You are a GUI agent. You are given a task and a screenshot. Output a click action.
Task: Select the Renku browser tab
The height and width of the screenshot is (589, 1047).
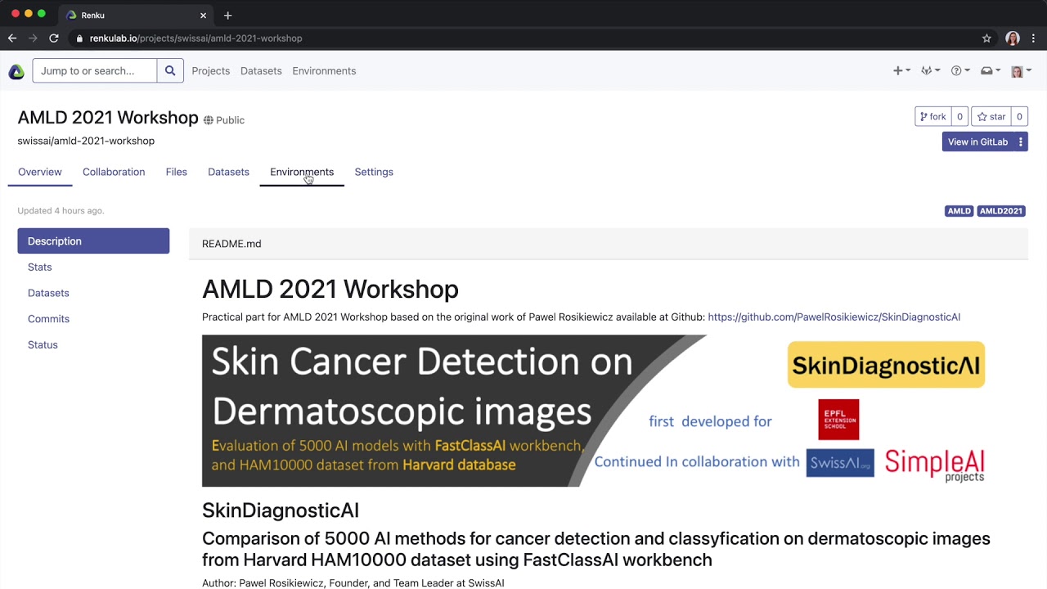point(135,15)
